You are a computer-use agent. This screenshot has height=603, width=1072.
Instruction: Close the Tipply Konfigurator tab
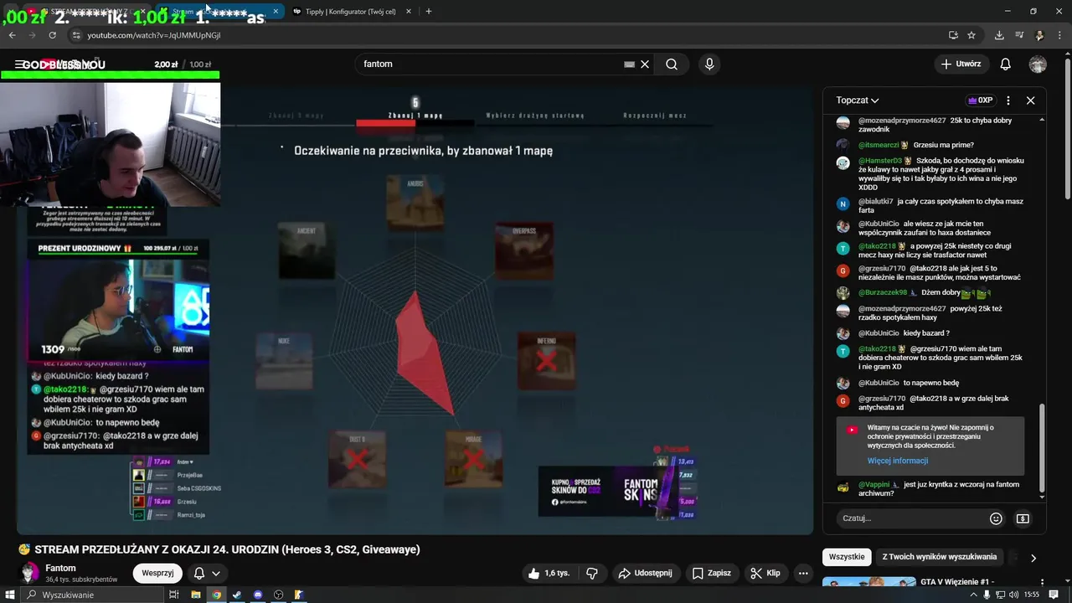409,12
